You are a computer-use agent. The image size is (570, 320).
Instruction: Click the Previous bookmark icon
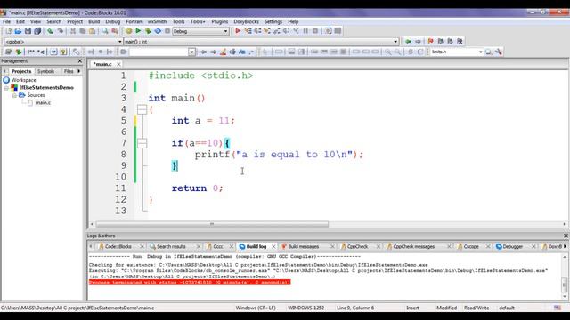click(441, 42)
